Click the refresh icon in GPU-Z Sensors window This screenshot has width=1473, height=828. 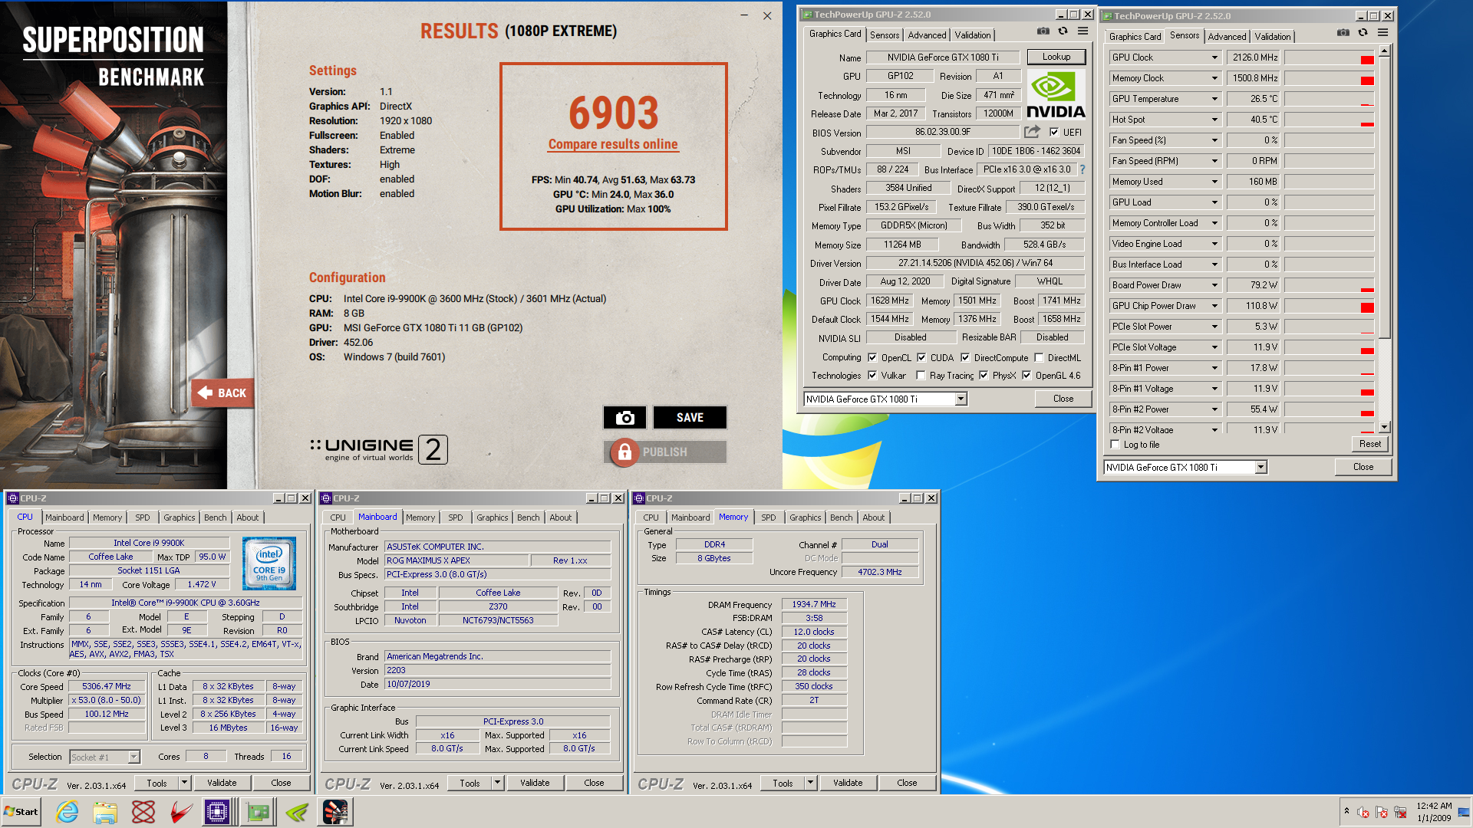(x=1363, y=33)
